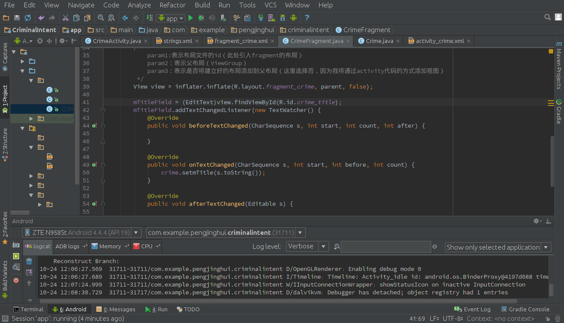This screenshot has height=323, width=564.
Task: Open Android project view selector dropdown
Action: (23, 41)
